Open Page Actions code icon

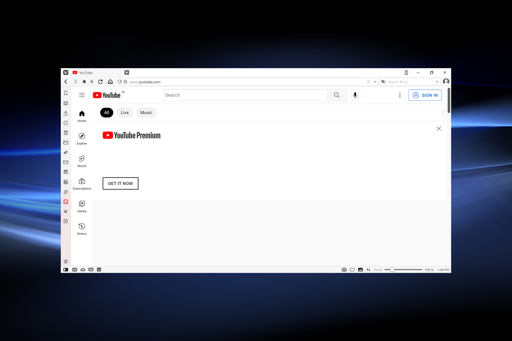(x=369, y=270)
